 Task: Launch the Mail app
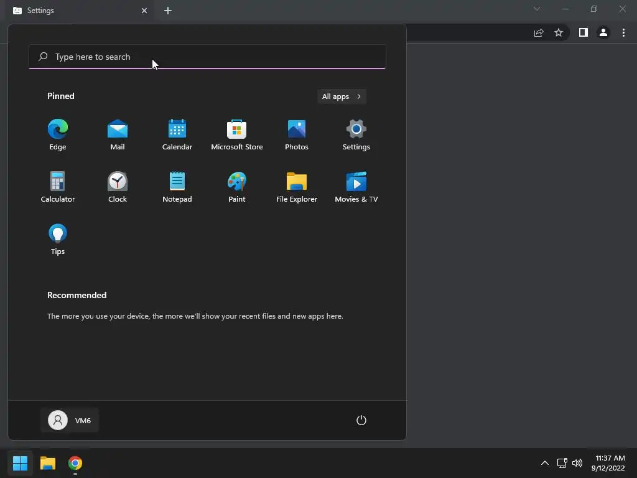coord(118,134)
